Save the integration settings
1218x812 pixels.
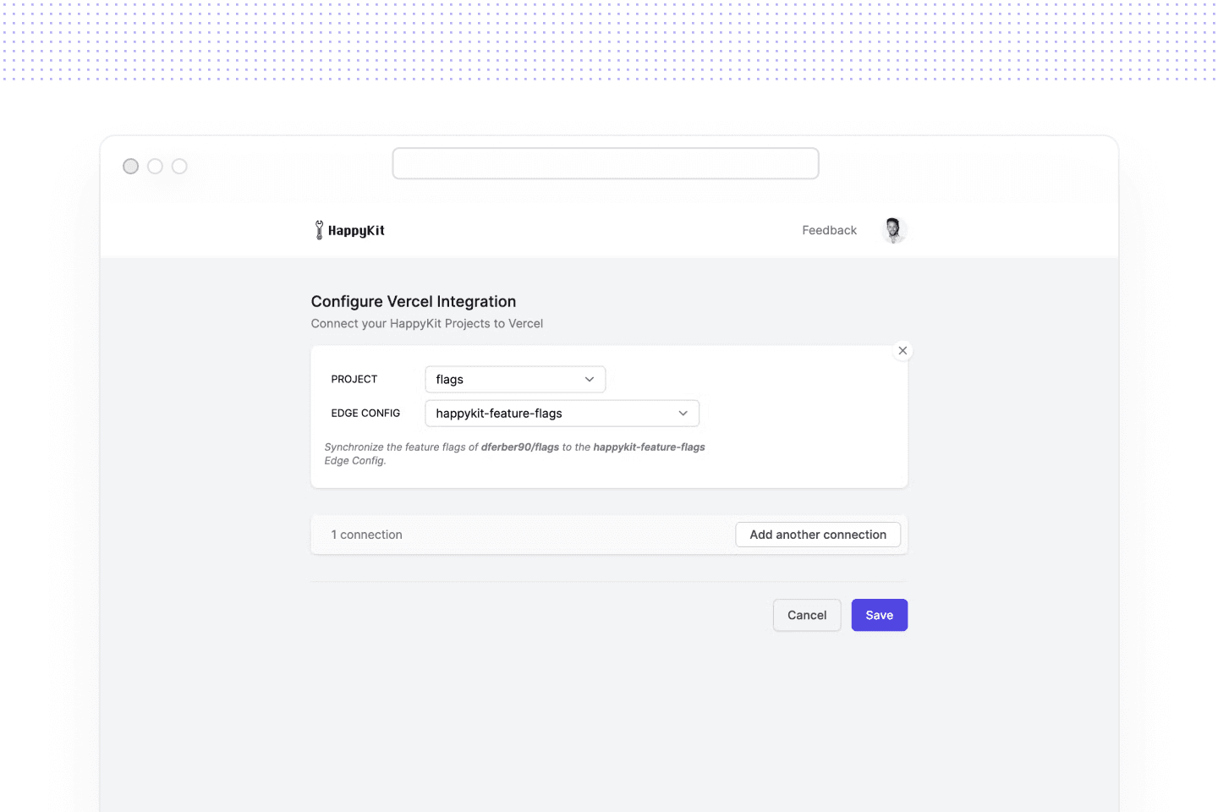pos(879,615)
